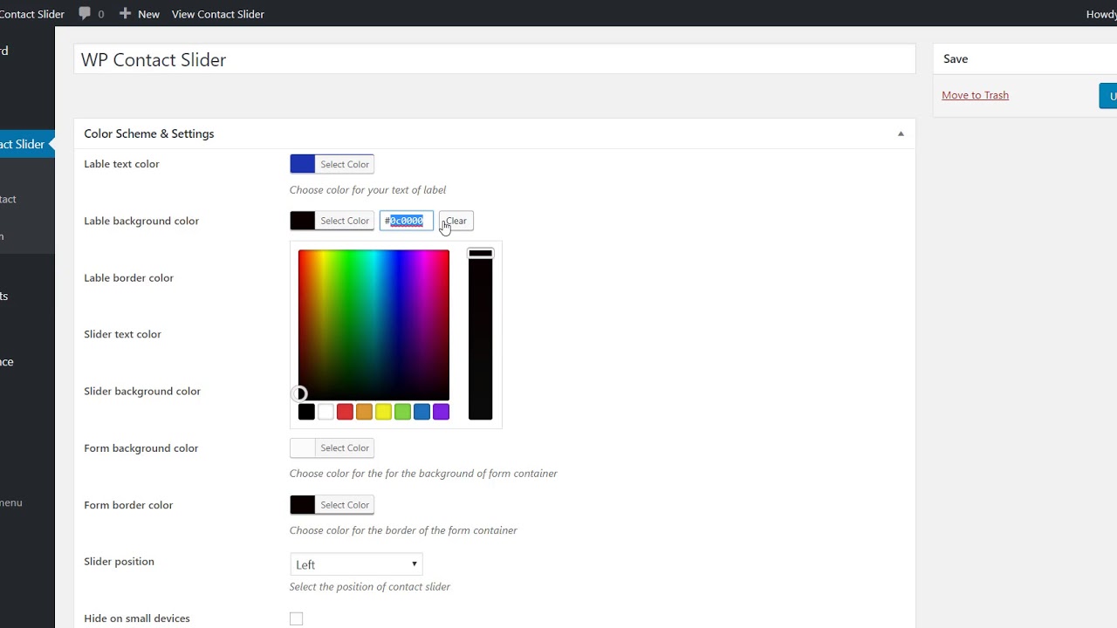
Task: Click the Slider background color label text
Action: point(142,391)
